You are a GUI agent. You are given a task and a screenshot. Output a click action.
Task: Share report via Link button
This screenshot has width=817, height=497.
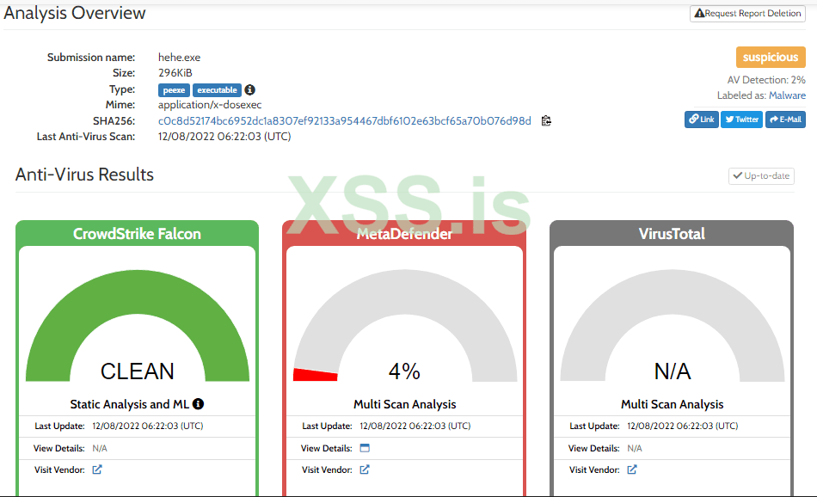[x=701, y=120]
